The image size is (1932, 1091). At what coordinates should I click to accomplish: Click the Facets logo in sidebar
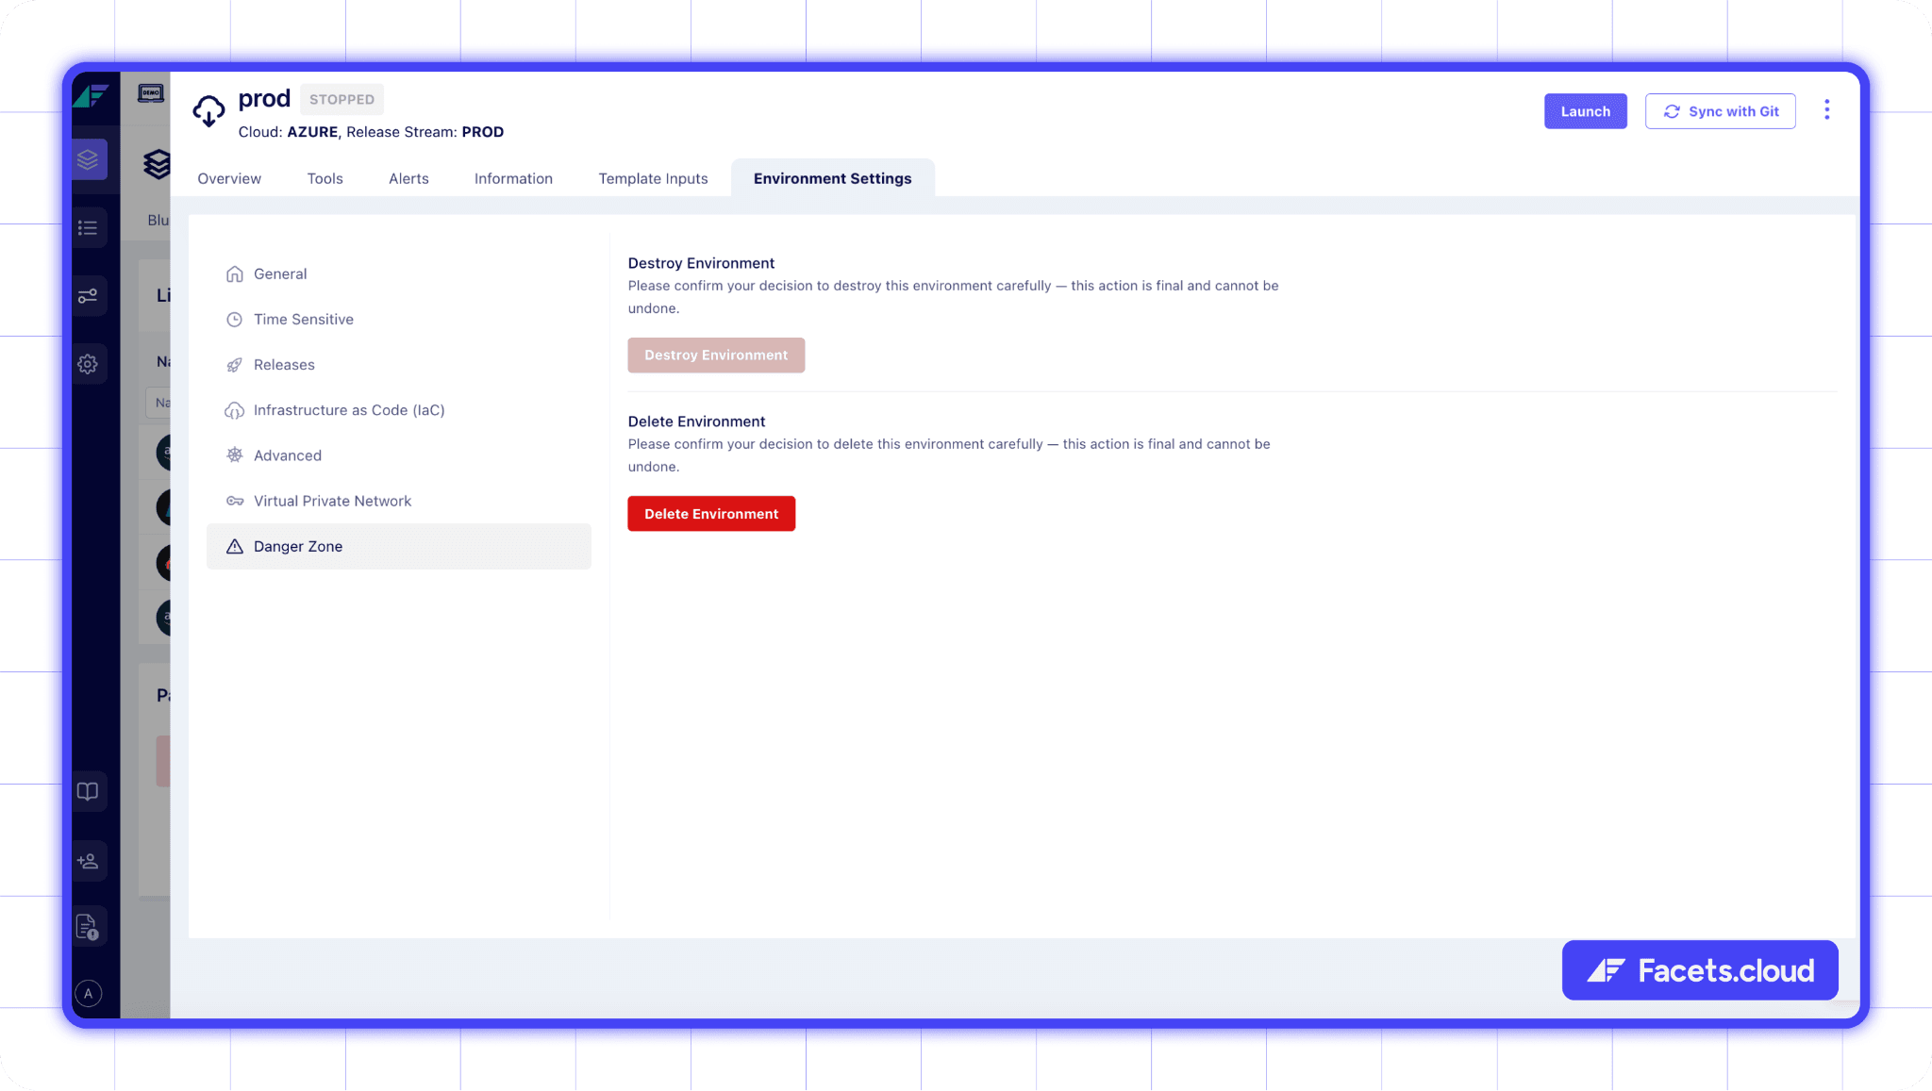[x=92, y=96]
